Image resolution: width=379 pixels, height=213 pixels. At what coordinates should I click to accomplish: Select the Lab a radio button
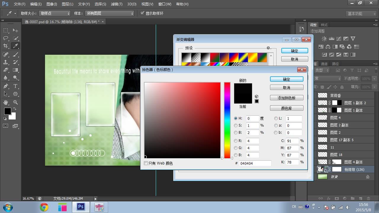[x=276, y=125]
